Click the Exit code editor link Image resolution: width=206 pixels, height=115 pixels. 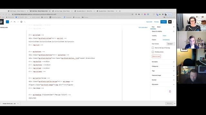pyautogui.click(x=143, y=27)
